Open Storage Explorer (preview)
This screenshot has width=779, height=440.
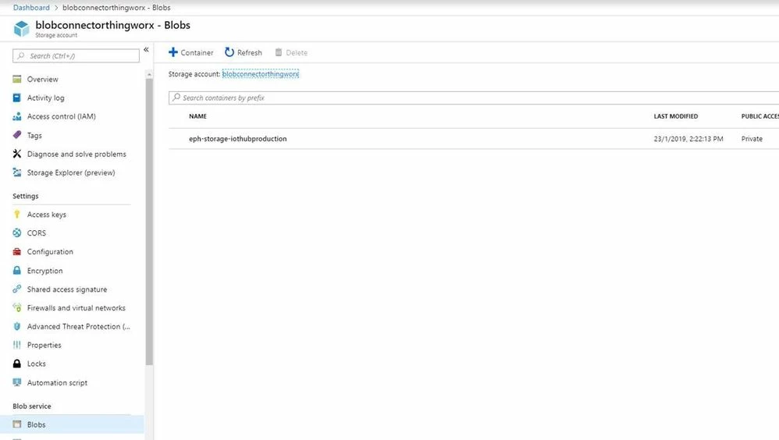coord(71,173)
